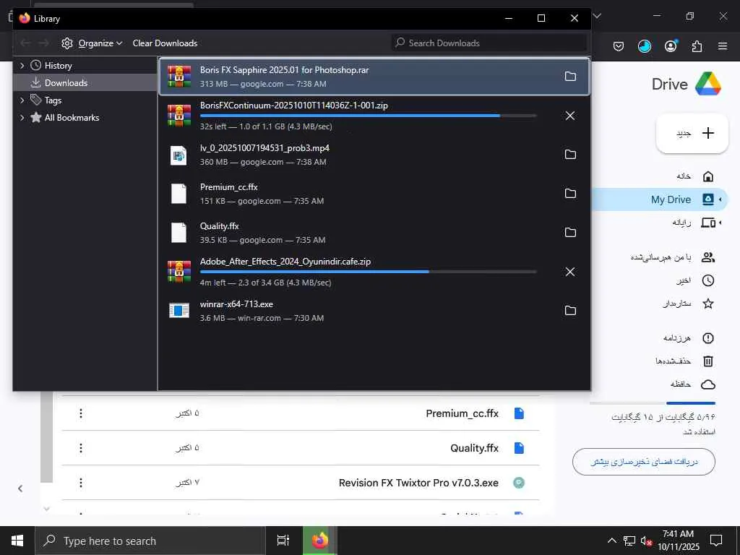Click the installer icon of winrar-x64-713.exe
Screen dimensions: 740x555
click(x=179, y=311)
